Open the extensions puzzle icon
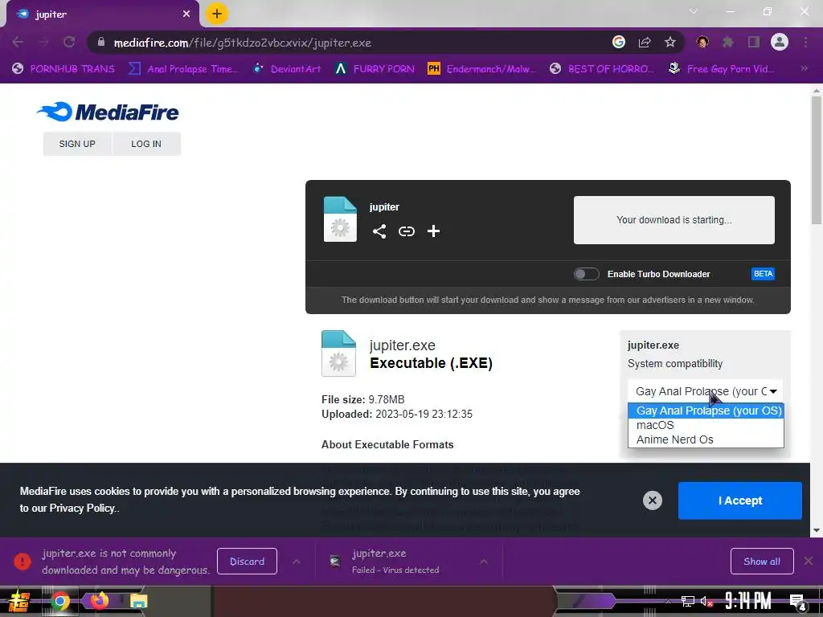823x617 pixels. (727, 42)
